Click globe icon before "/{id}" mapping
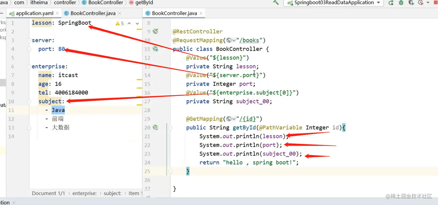Viewport: 438px width, 205px height. 229,119
